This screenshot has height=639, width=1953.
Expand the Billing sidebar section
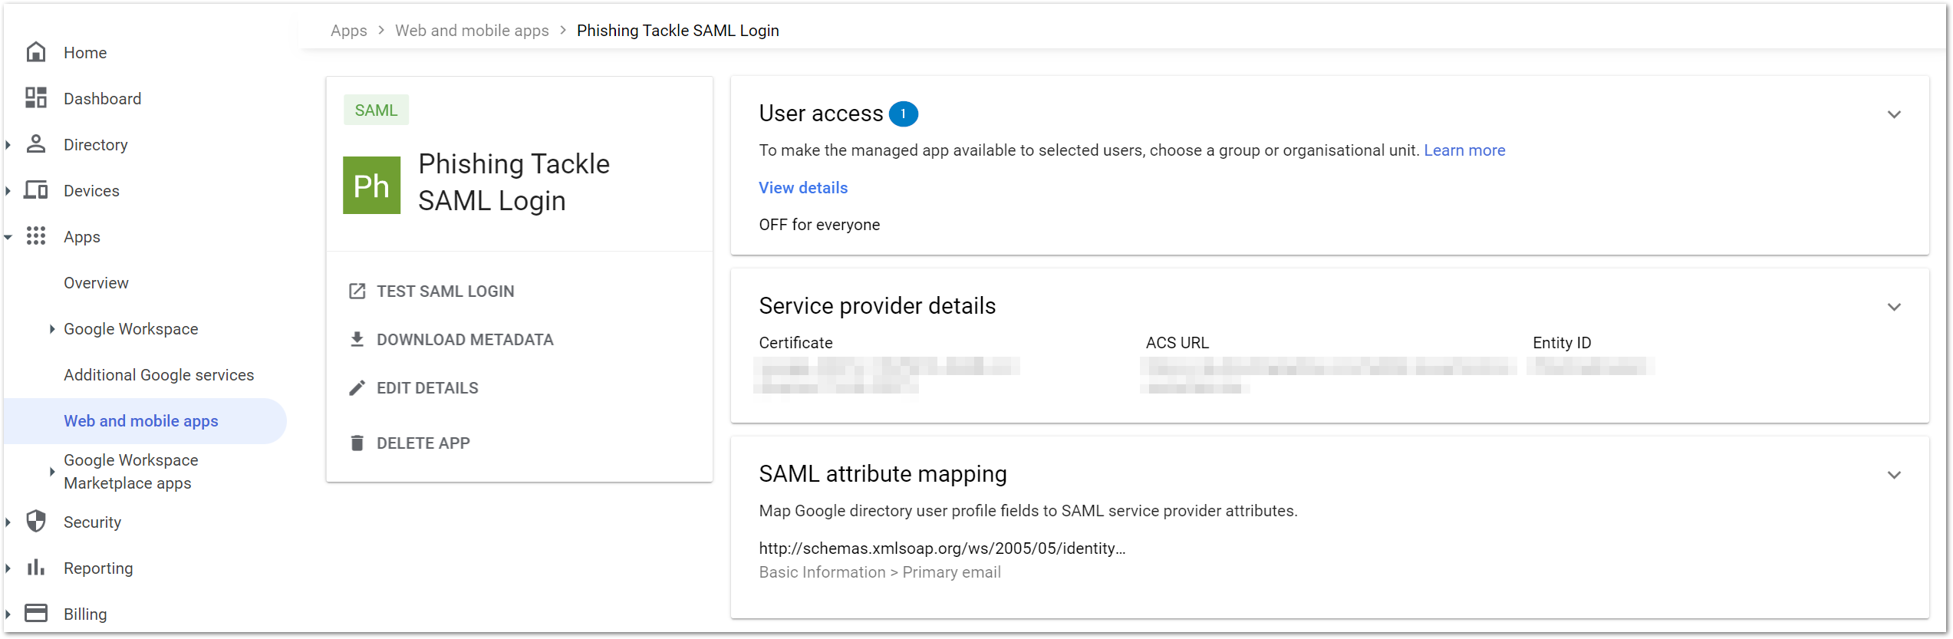(x=8, y=614)
